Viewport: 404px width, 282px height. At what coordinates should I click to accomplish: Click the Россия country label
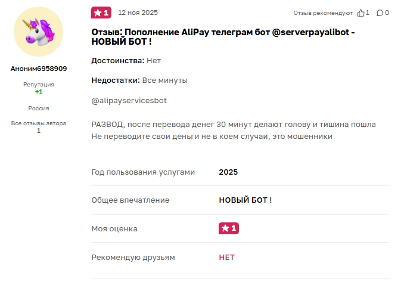(x=39, y=109)
